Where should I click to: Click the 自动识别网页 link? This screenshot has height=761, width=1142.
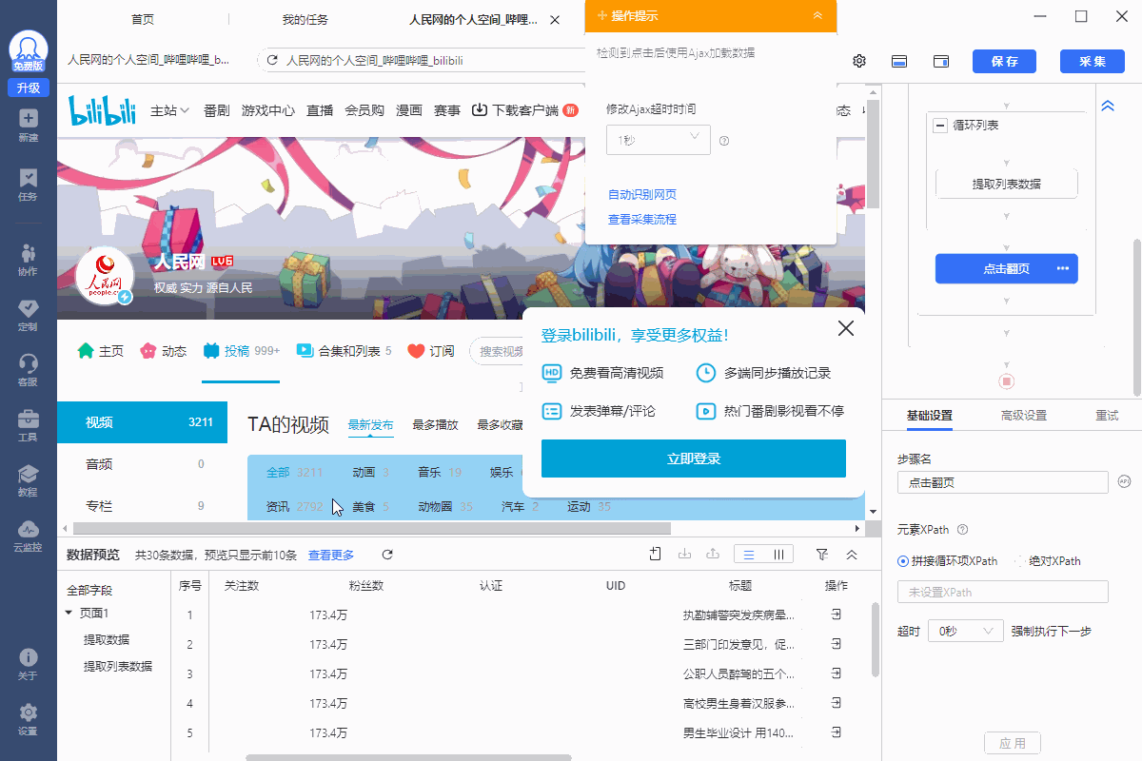pos(642,194)
